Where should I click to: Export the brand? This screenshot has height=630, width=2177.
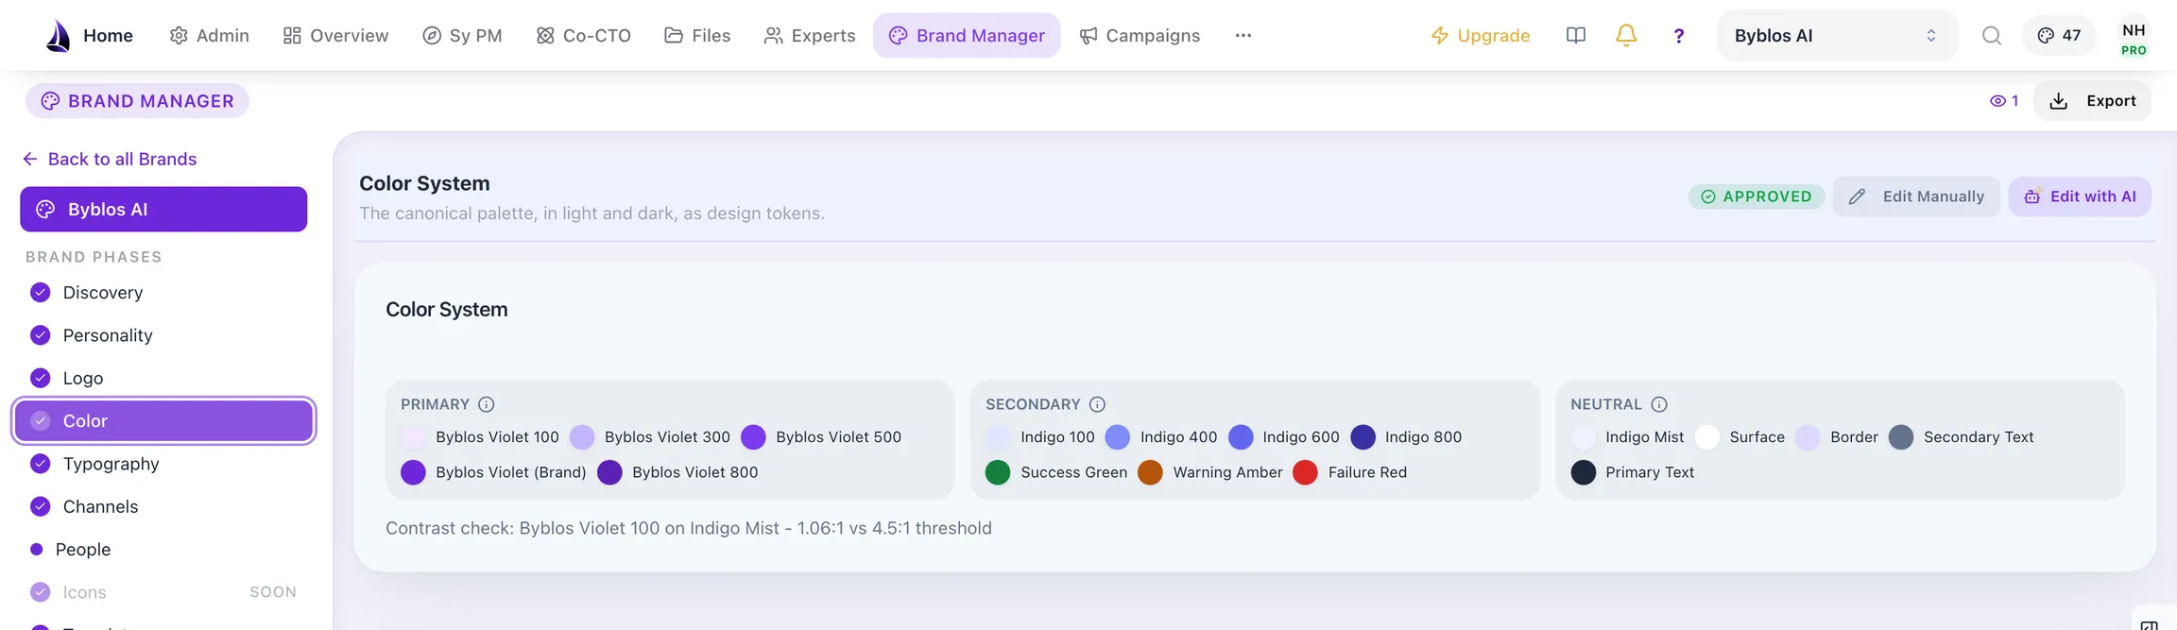[x=2092, y=101]
